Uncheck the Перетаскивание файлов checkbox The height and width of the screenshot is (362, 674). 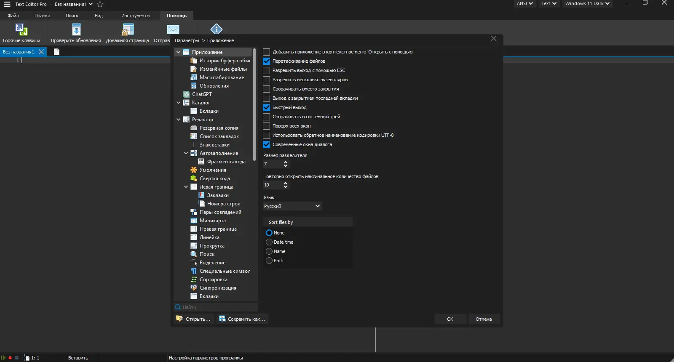(x=267, y=61)
